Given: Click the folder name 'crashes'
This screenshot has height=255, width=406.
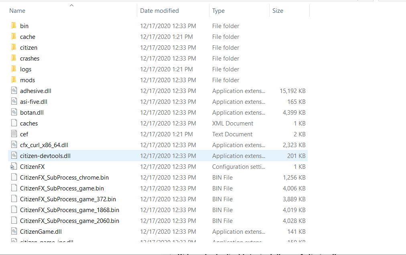Looking at the screenshot, I should click(30, 59).
